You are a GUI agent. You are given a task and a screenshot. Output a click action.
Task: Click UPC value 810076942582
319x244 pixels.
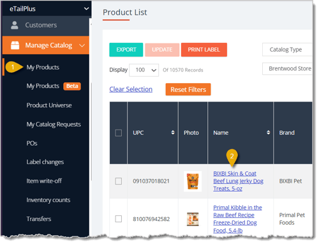click(151, 219)
